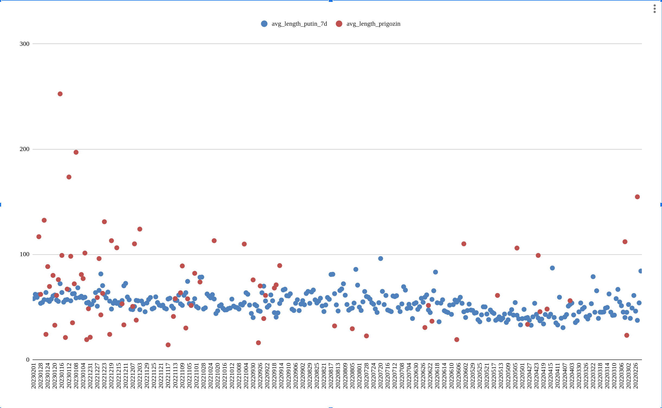662x408 pixels.
Task: Select the highest red point near 250
Action: coord(60,94)
